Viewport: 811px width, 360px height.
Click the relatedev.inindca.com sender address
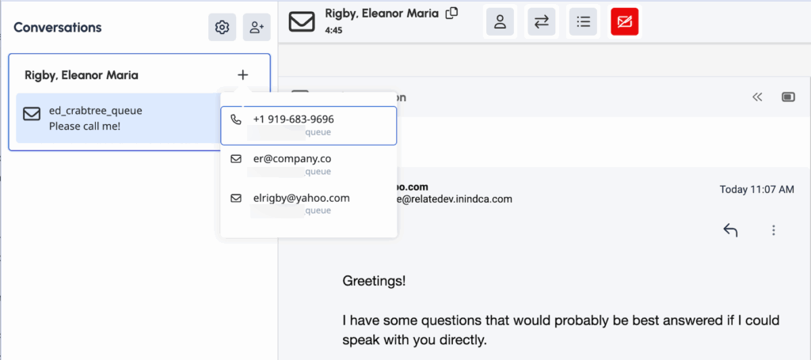pos(455,199)
